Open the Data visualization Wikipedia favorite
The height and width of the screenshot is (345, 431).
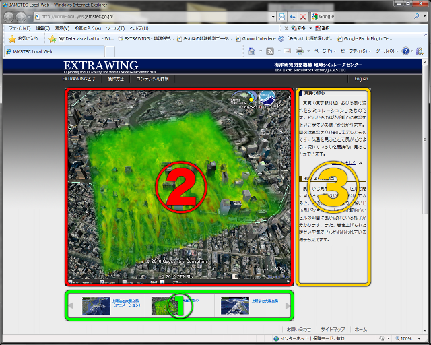point(87,39)
